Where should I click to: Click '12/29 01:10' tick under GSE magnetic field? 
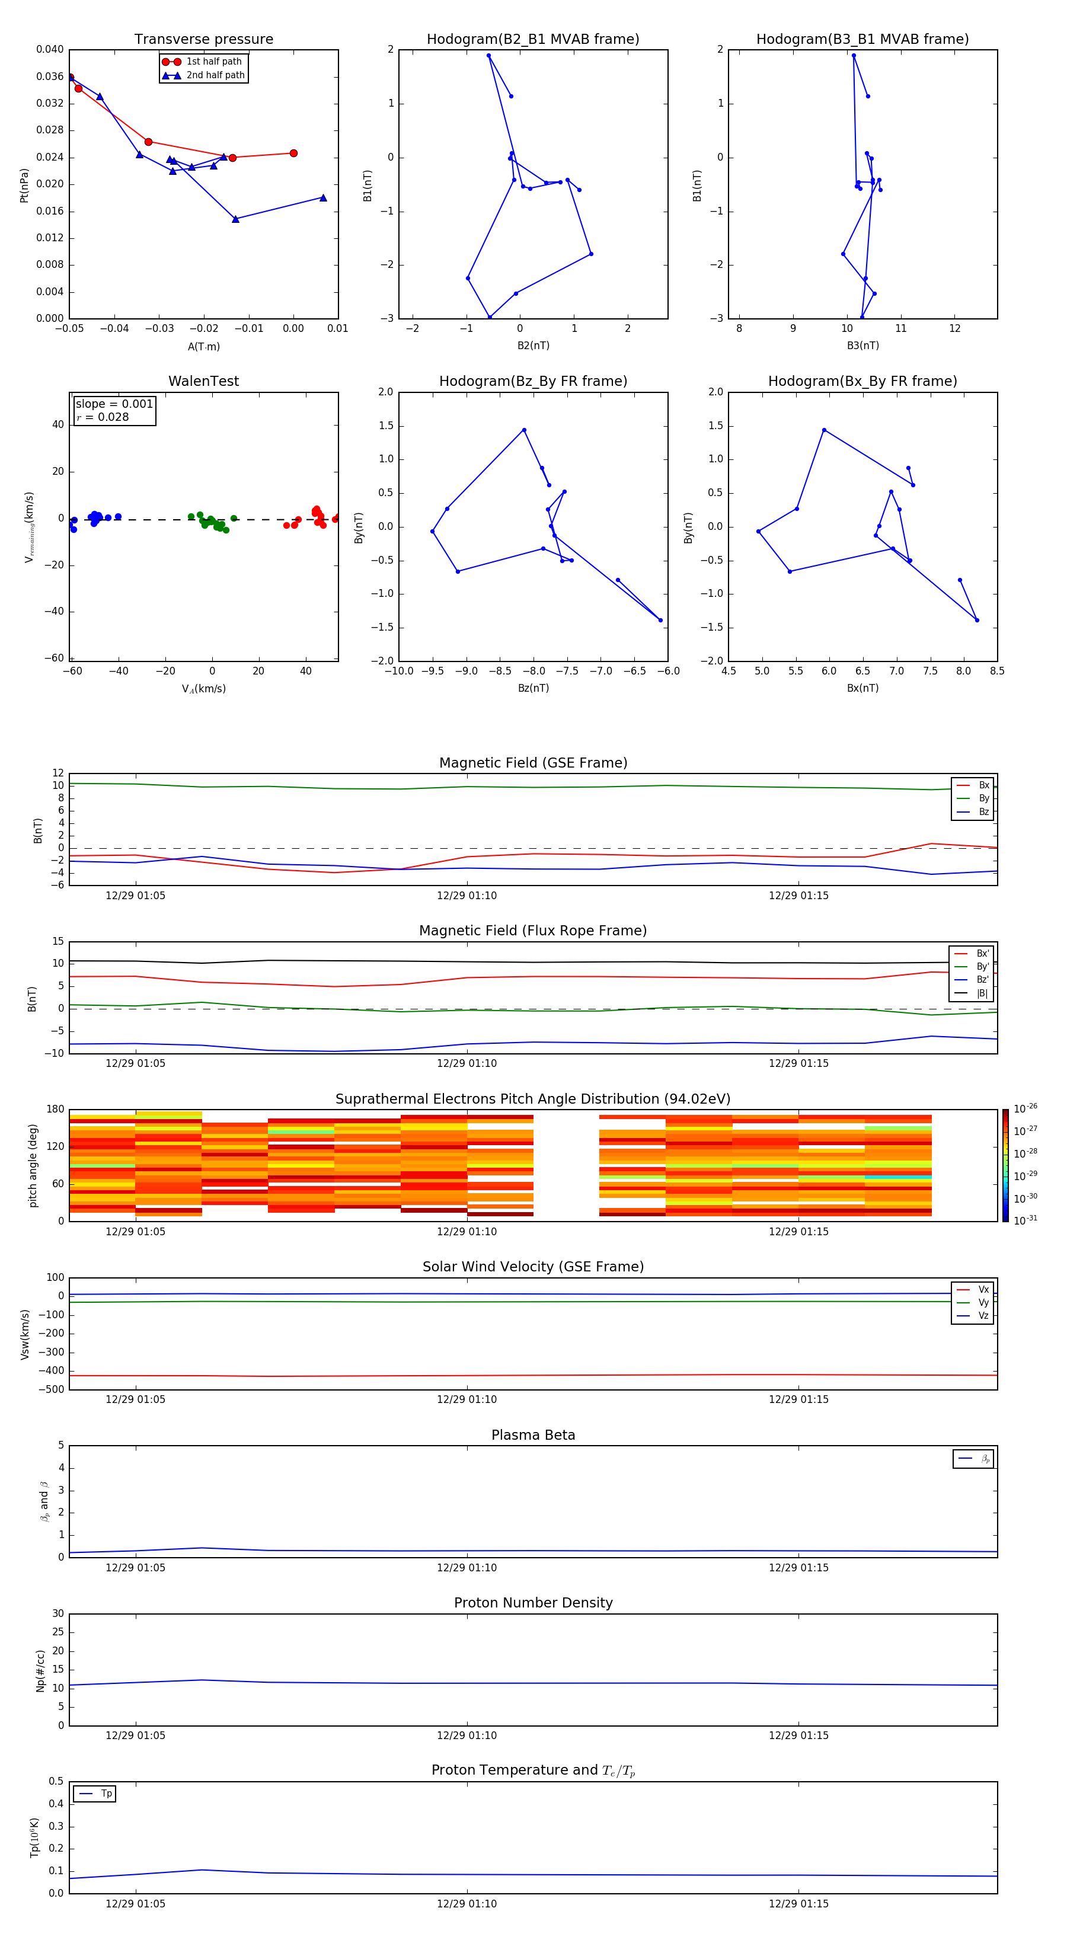tap(467, 896)
